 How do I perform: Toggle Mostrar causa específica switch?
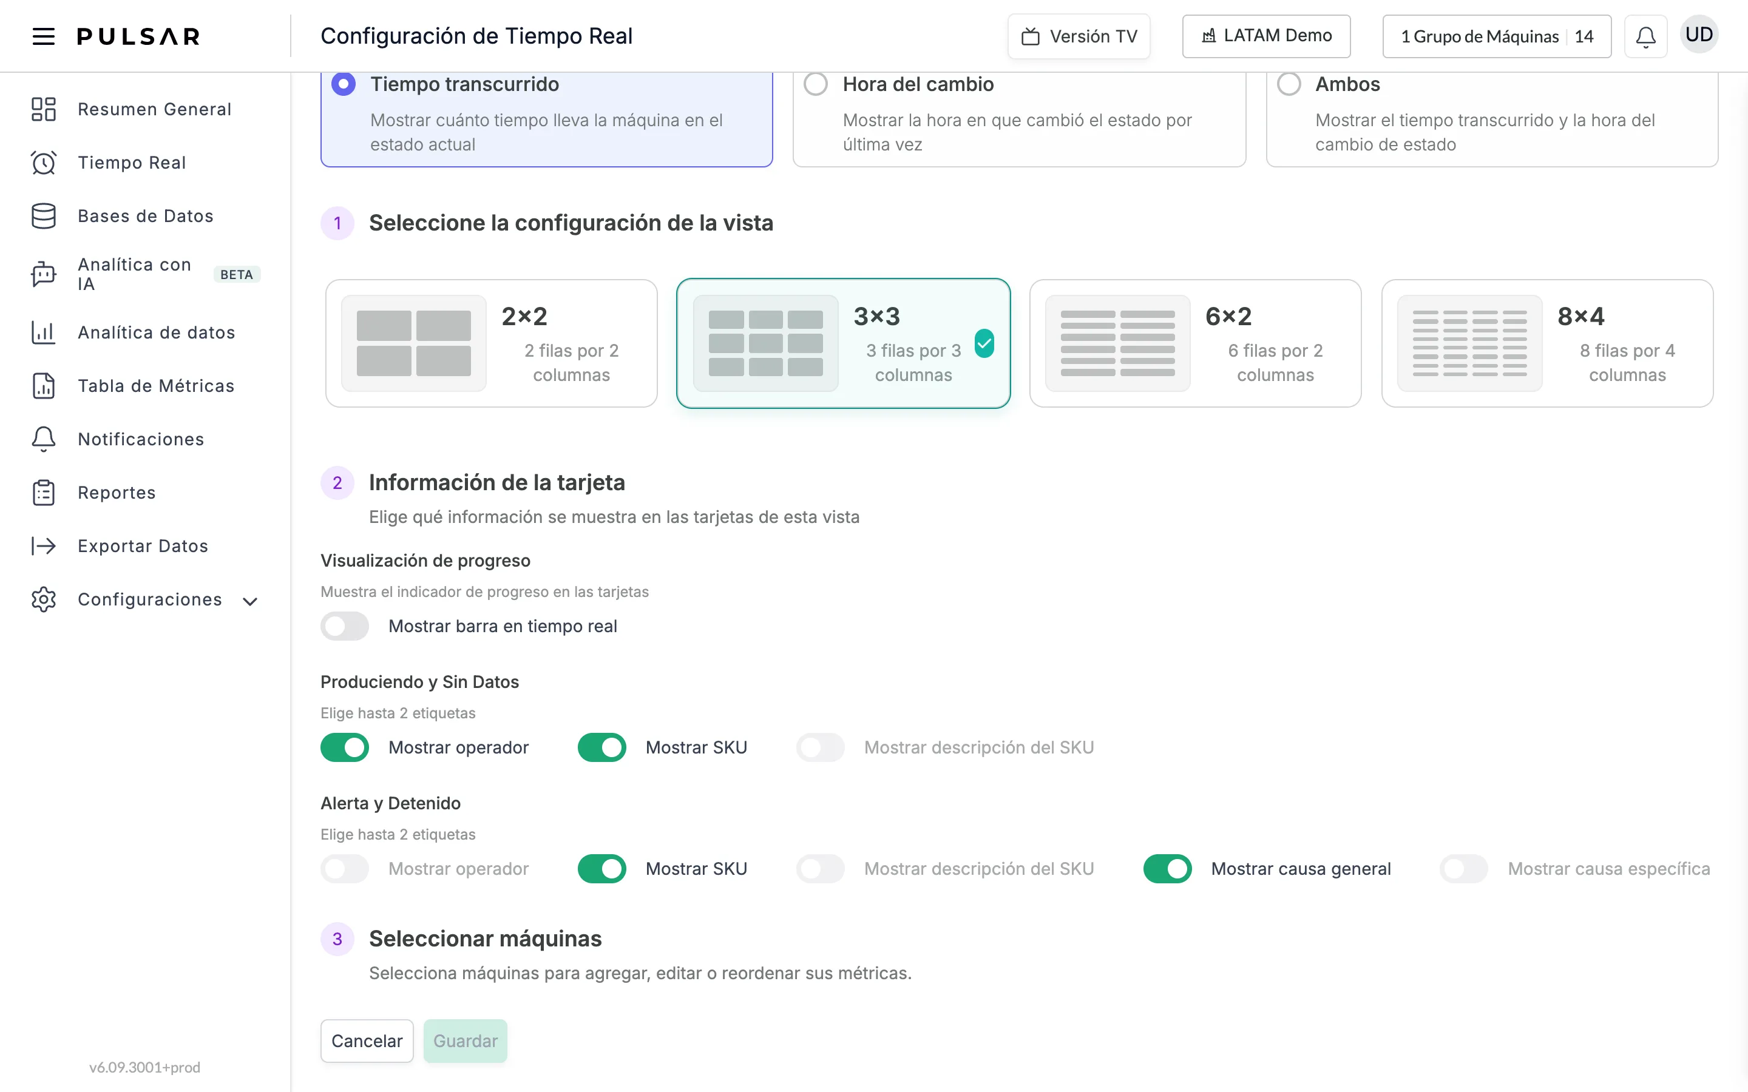coord(1464,869)
